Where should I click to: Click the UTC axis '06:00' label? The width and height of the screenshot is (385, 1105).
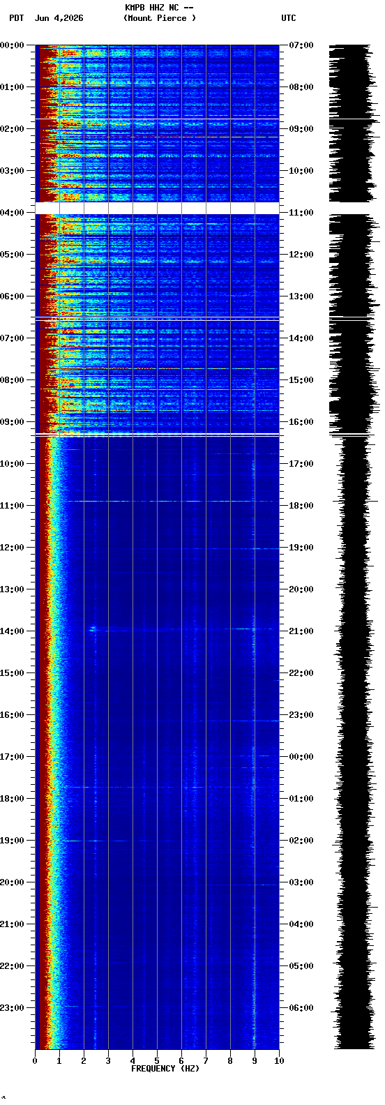pos(301,1008)
